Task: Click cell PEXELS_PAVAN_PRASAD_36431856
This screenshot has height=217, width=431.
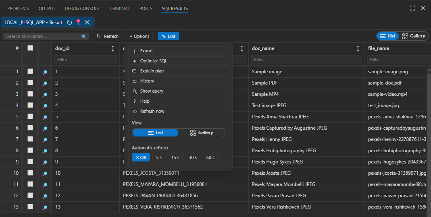Action: pyautogui.click(x=160, y=196)
